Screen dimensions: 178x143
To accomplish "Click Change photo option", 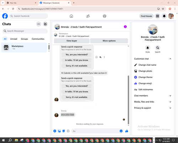I will [143, 71].
